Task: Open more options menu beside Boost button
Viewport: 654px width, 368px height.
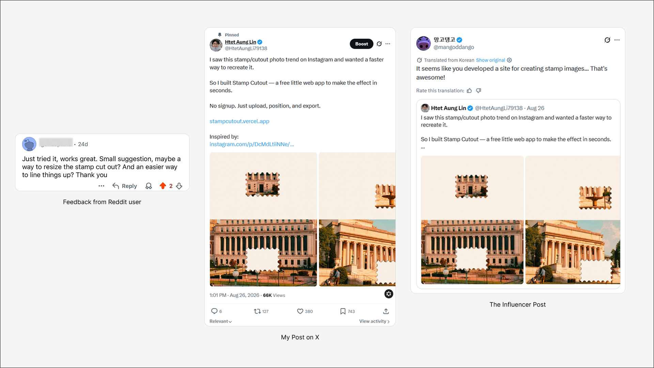Action: coord(388,44)
